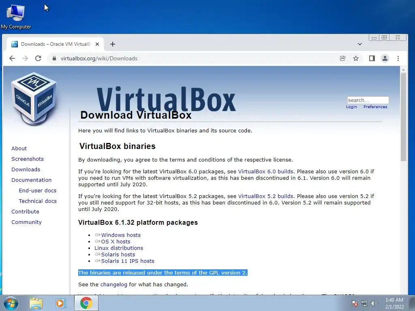Open Action Center flag icon
415x311 pixels.
[x=354, y=303]
